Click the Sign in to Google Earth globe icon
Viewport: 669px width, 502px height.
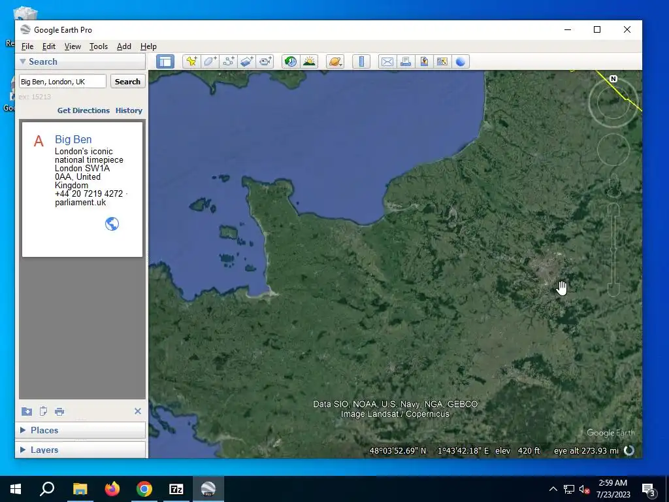461,61
